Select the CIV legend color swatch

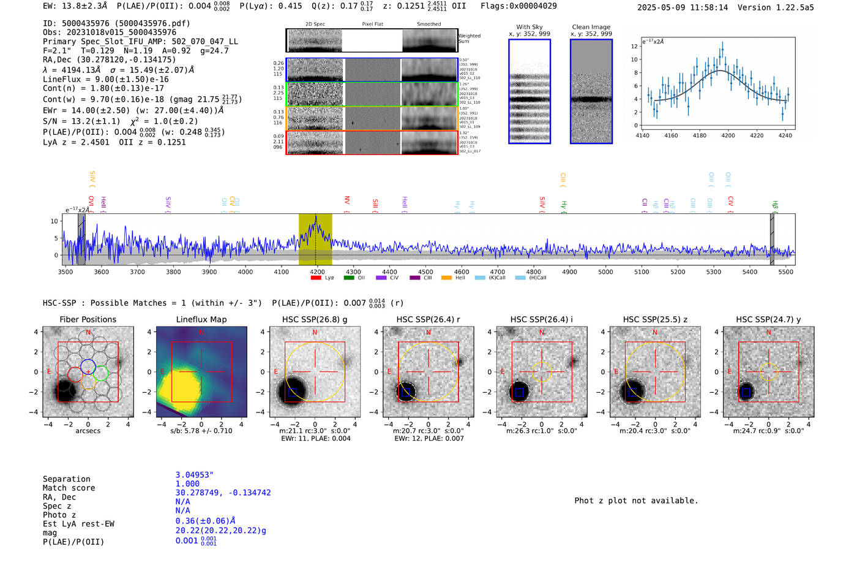click(x=381, y=278)
